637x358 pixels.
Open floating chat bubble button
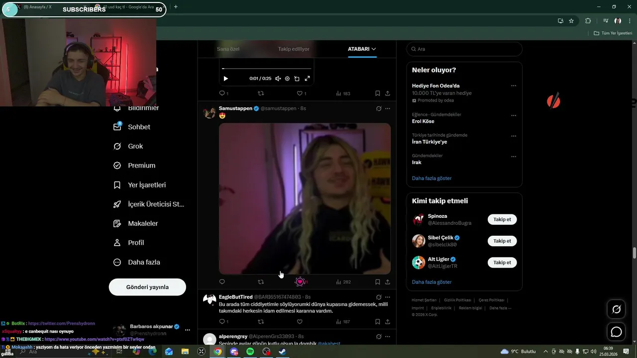point(617,332)
